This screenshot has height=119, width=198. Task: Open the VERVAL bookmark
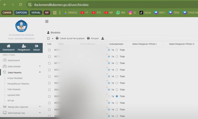pos(36,12)
